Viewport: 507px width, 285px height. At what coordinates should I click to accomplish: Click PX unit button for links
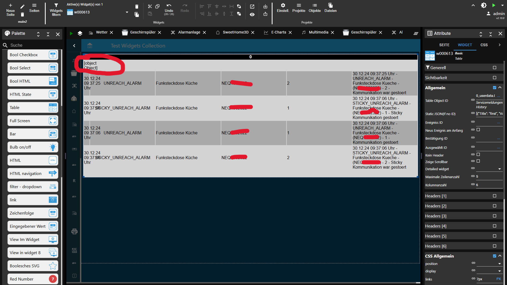[499, 279]
